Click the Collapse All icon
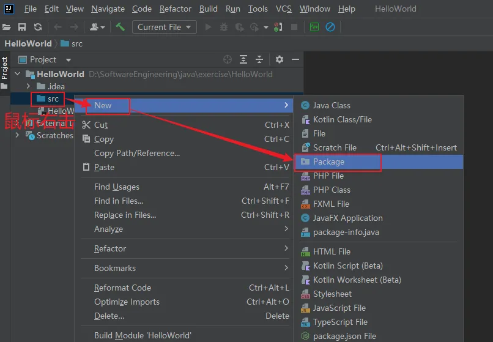The width and height of the screenshot is (493, 342). (259, 59)
